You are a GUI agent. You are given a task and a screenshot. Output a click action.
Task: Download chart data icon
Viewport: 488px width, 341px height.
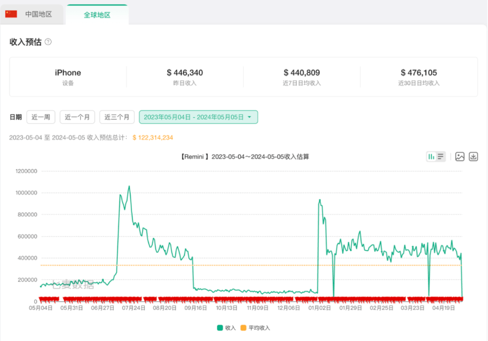coord(473,156)
